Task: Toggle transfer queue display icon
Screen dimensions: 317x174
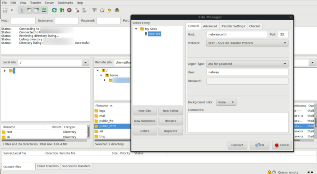Action: (x=44, y=10)
